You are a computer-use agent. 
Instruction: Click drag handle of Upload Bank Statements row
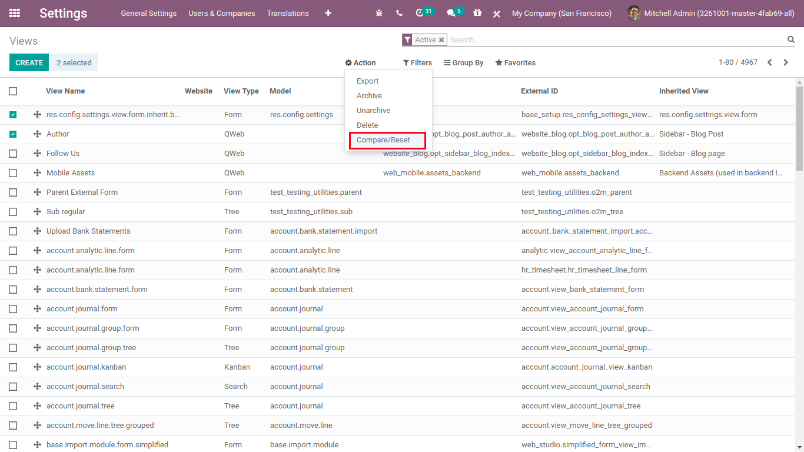coord(37,231)
